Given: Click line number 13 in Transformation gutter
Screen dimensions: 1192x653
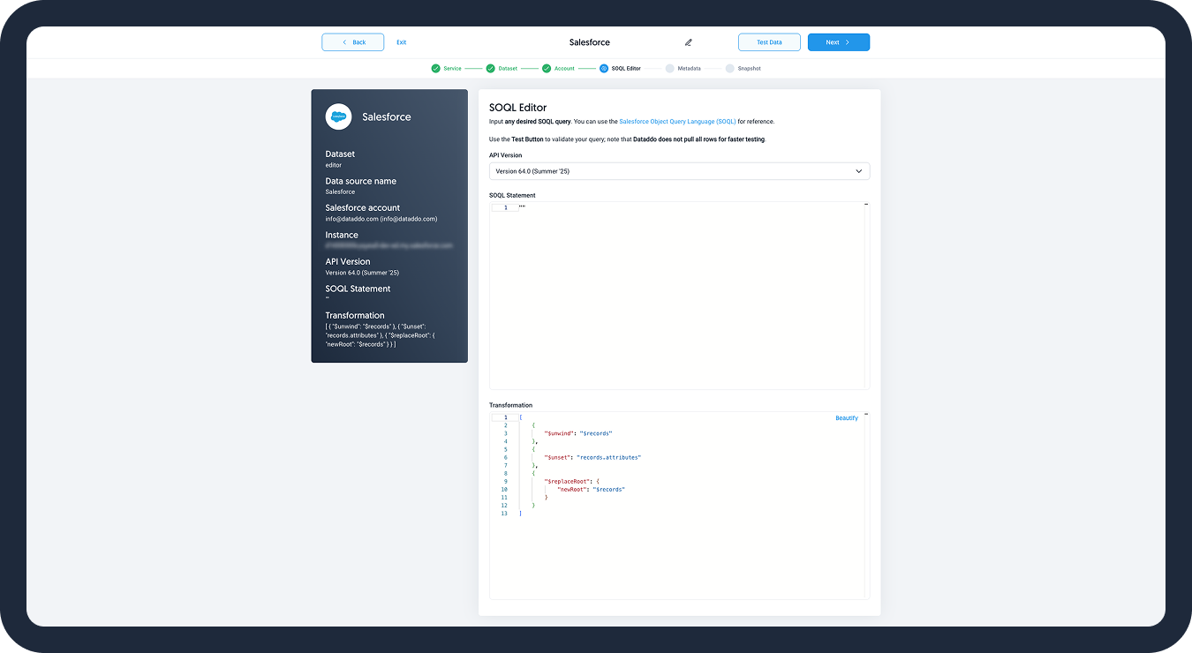Looking at the screenshot, I should point(504,514).
